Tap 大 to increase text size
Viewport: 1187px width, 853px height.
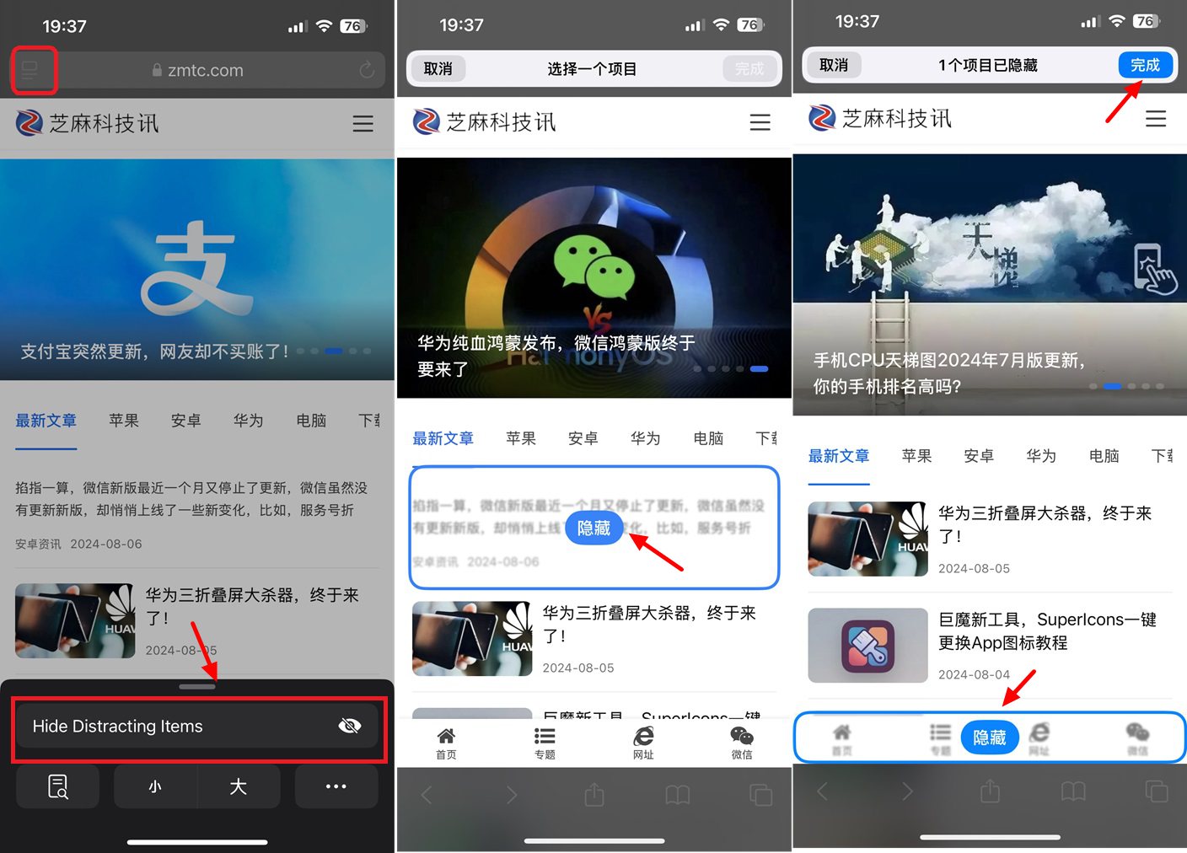pos(239,786)
